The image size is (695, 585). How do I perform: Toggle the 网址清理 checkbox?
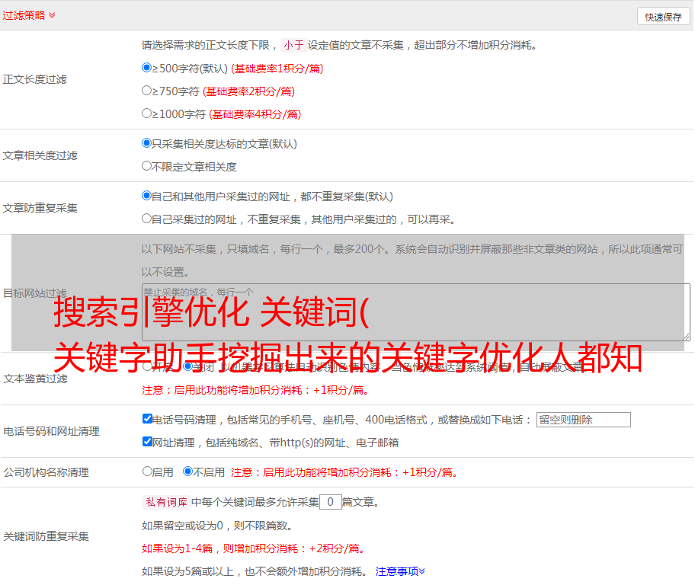coord(147,442)
